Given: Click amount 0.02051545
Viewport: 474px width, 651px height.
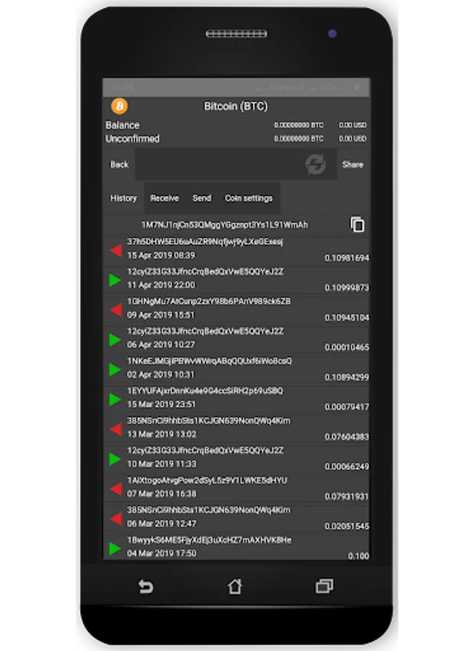Looking at the screenshot, I should pyautogui.click(x=347, y=526).
